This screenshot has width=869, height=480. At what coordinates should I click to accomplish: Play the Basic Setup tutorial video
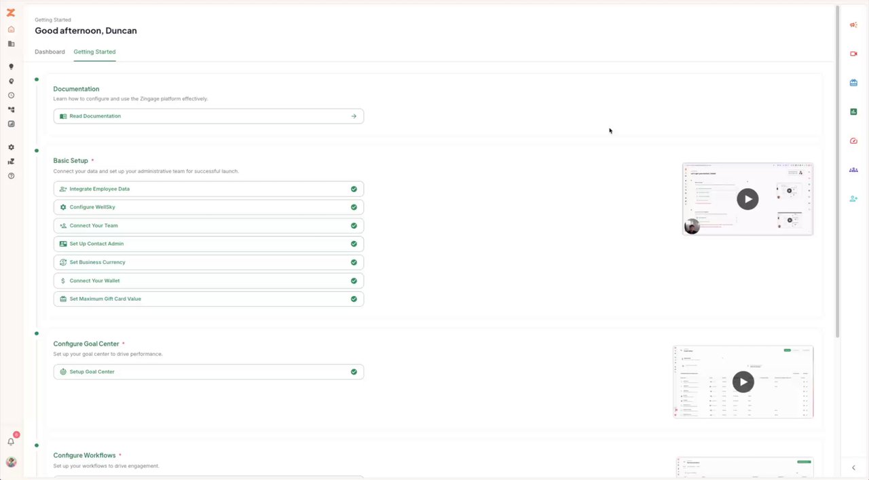tap(747, 199)
